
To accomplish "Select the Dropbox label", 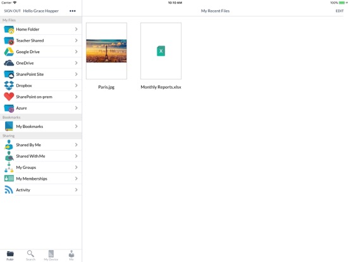I will (24, 85).
